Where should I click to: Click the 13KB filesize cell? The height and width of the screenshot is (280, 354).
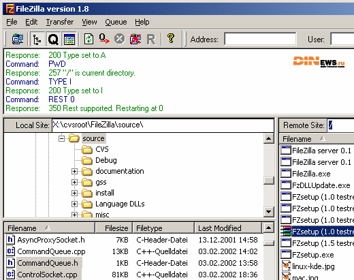click(120, 251)
